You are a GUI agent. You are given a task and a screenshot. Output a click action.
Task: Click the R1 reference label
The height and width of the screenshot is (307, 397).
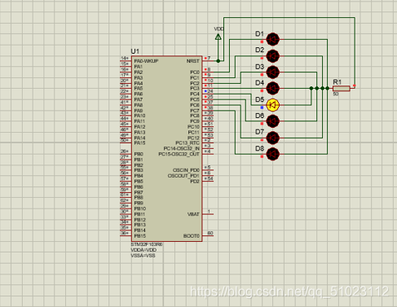pos(337,82)
